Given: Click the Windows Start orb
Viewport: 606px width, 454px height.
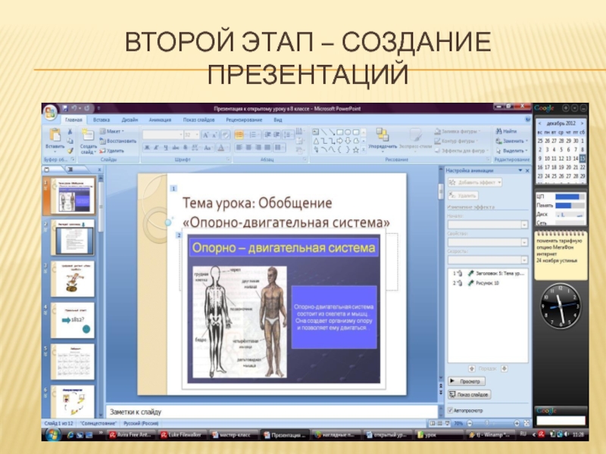Looking at the screenshot, I should pos(53,436).
